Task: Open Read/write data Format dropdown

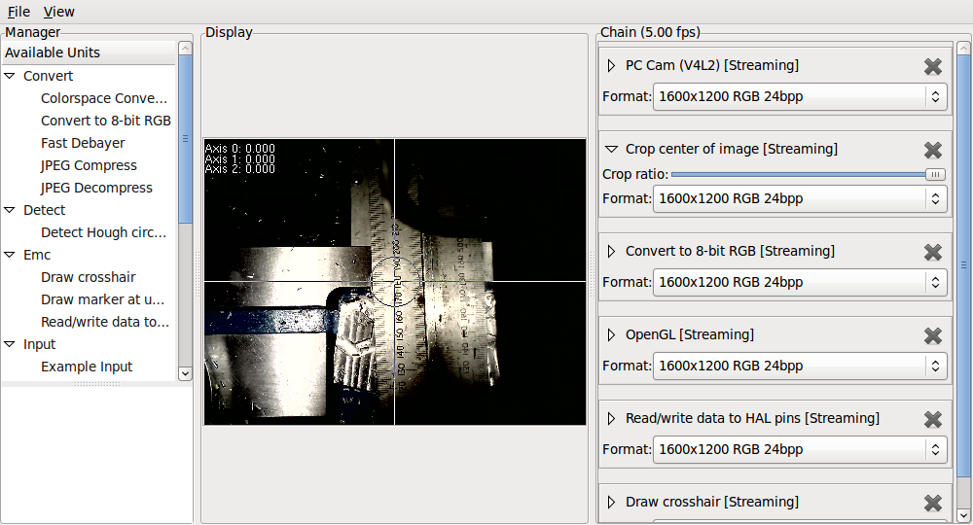Action: pyautogui.click(x=800, y=450)
